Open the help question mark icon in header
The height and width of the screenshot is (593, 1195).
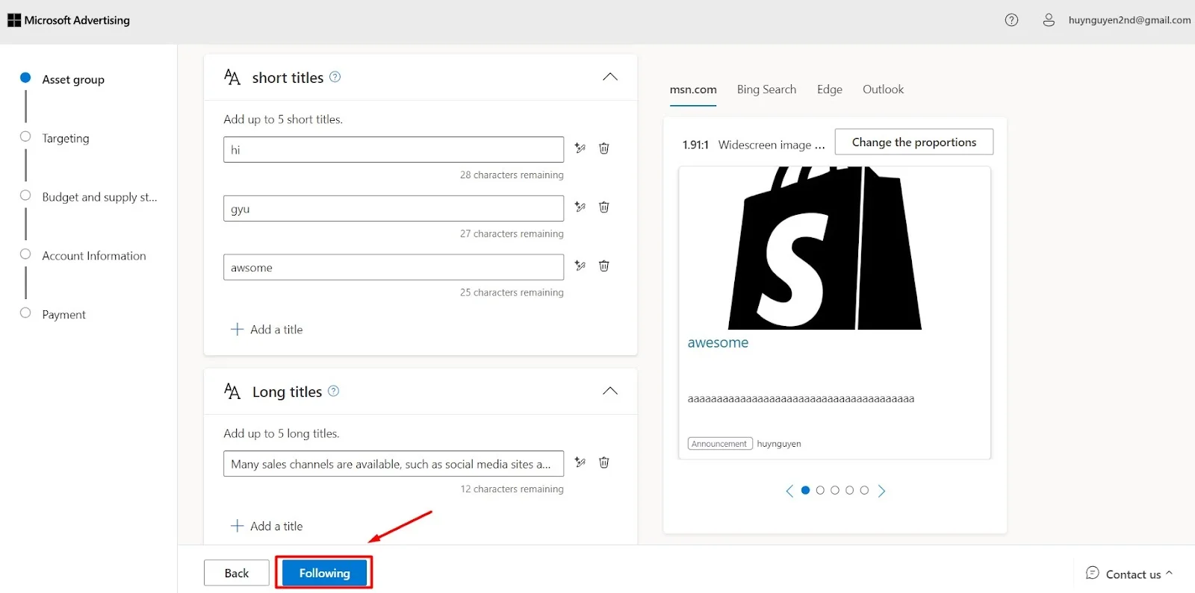point(1011,20)
